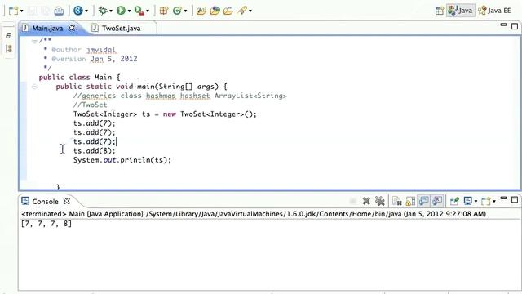522x294 pixels.
Task: Toggle Show Console on standard output change
Action: click(x=424, y=201)
